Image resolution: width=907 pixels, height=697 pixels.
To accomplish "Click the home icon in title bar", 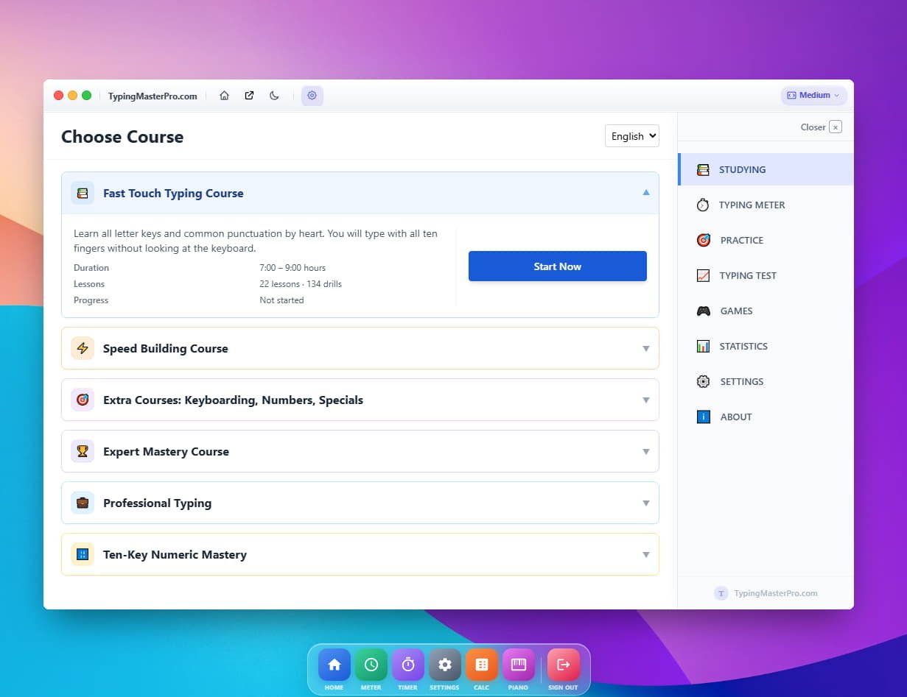I will (x=225, y=96).
